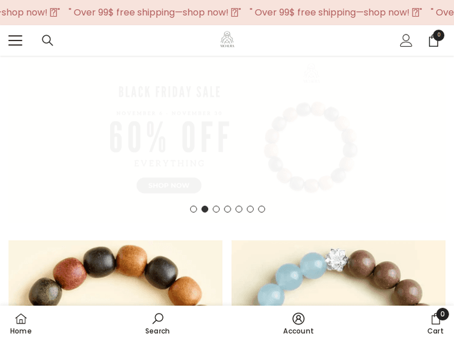Screen dimensions: 454x341
Task: Open the header user account icon
Action: [406, 40]
